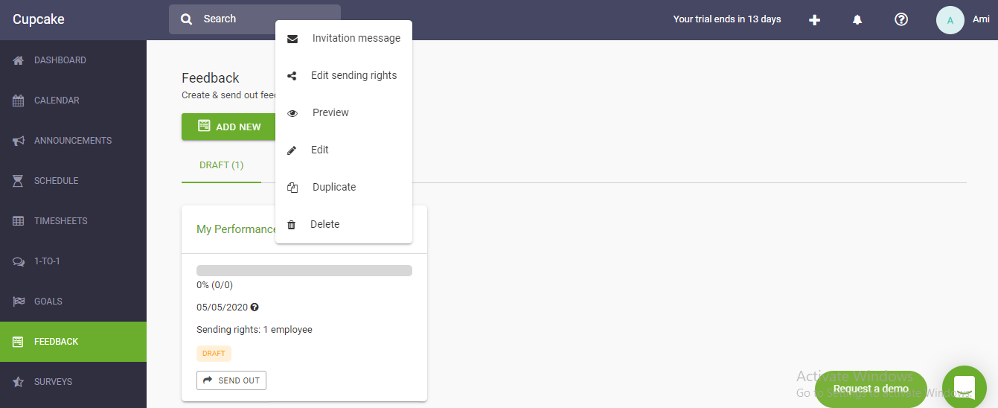Open the Ami user avatar menu

click(950, 20)
